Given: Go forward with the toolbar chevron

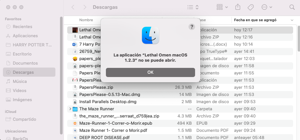Looking at the screenshot, I should tap(85, 7).
